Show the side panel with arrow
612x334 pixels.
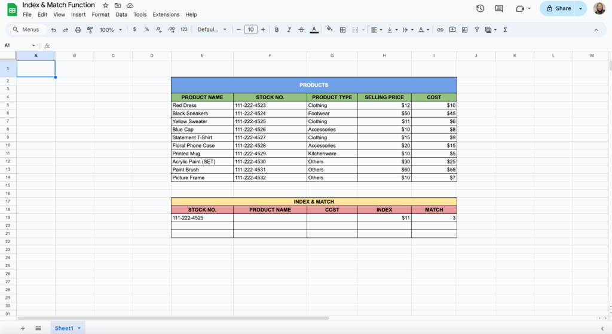click(602, 329)
